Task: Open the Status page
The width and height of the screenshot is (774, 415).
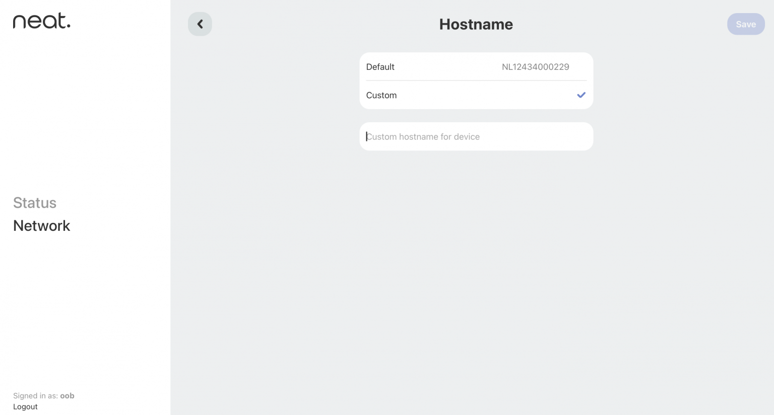Action: 35,203
